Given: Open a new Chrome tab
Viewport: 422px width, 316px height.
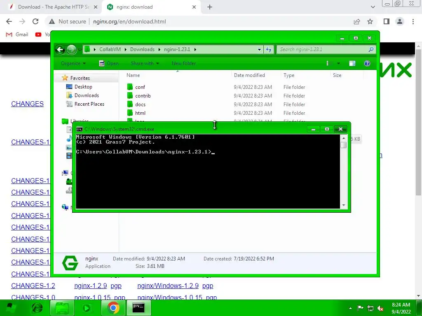Looking at the screenshot, I should pos(210,7).
